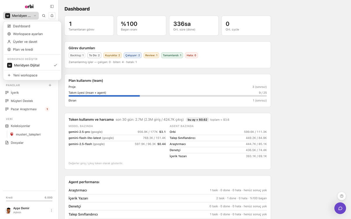Open notifications bell
351x219 pixels.
click(x=52, y=16)
